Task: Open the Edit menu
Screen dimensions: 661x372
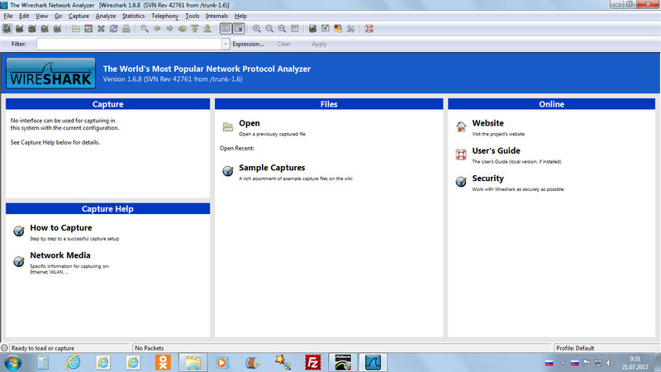Action: click(24, 16)
